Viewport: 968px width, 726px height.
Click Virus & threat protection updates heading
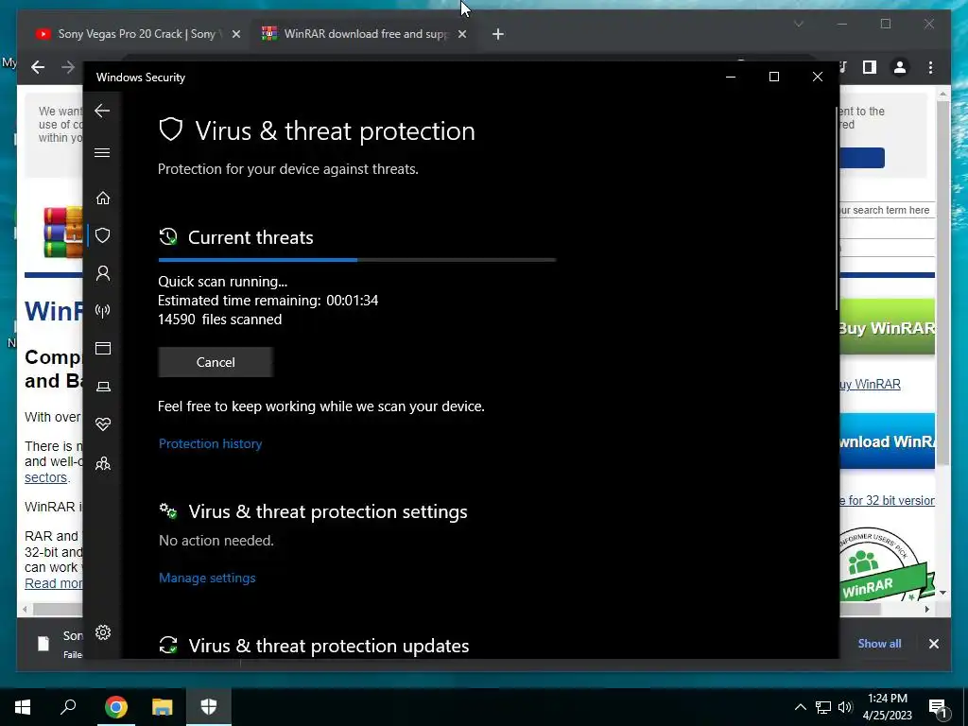328,646
